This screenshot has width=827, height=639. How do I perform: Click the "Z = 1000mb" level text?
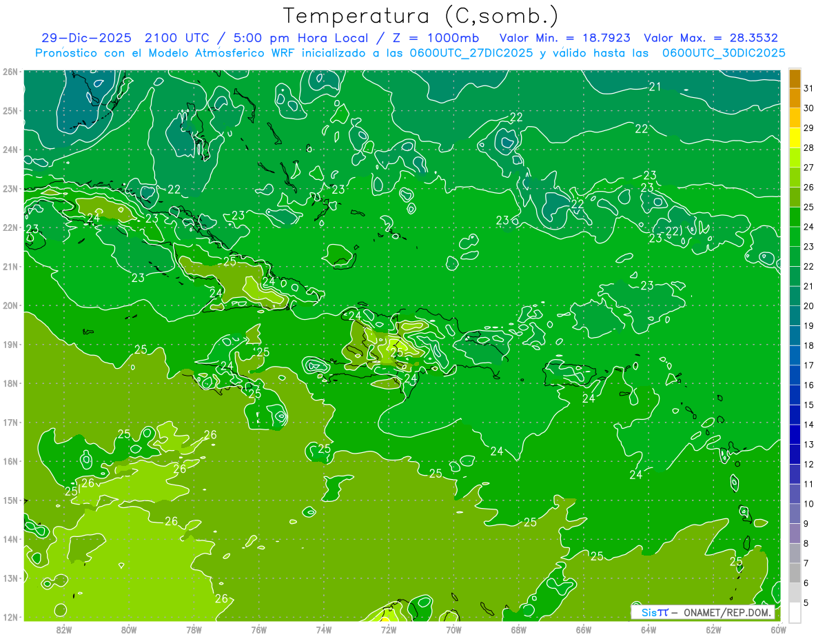click(x=433, y=38)
